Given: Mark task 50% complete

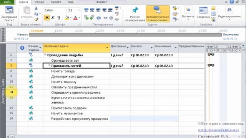Looking at the screenshot, I should (x=98, y=10).
